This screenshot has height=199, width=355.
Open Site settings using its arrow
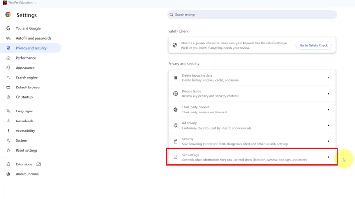click(x=328, y=157)
